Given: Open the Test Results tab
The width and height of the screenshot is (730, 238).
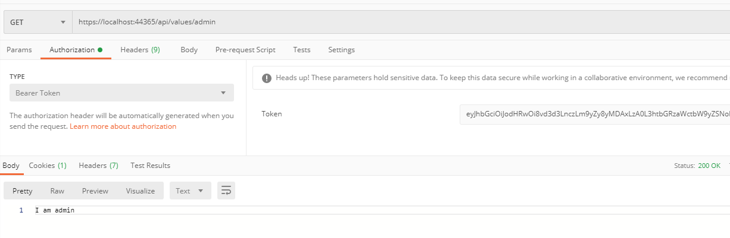Looking at the screenshot, I should (150, 166).
